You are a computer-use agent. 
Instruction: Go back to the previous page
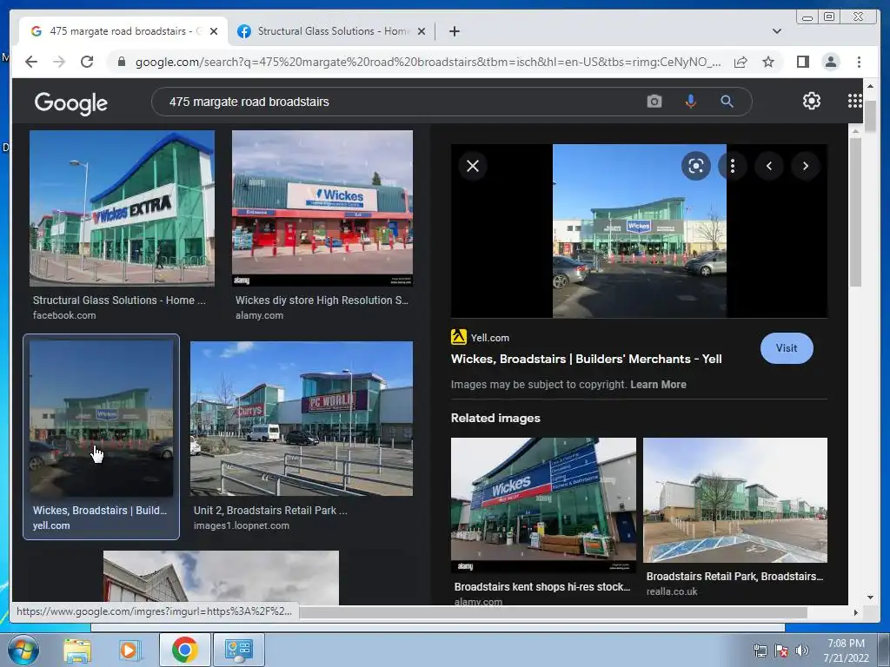tap(31, 62)
